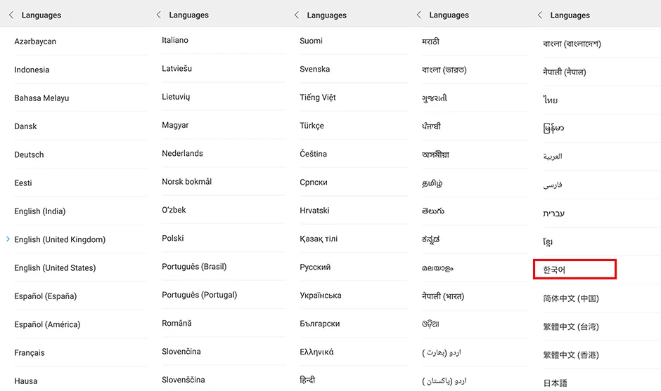Select Español (España)

pyautogui.click(x=81, y=296)
